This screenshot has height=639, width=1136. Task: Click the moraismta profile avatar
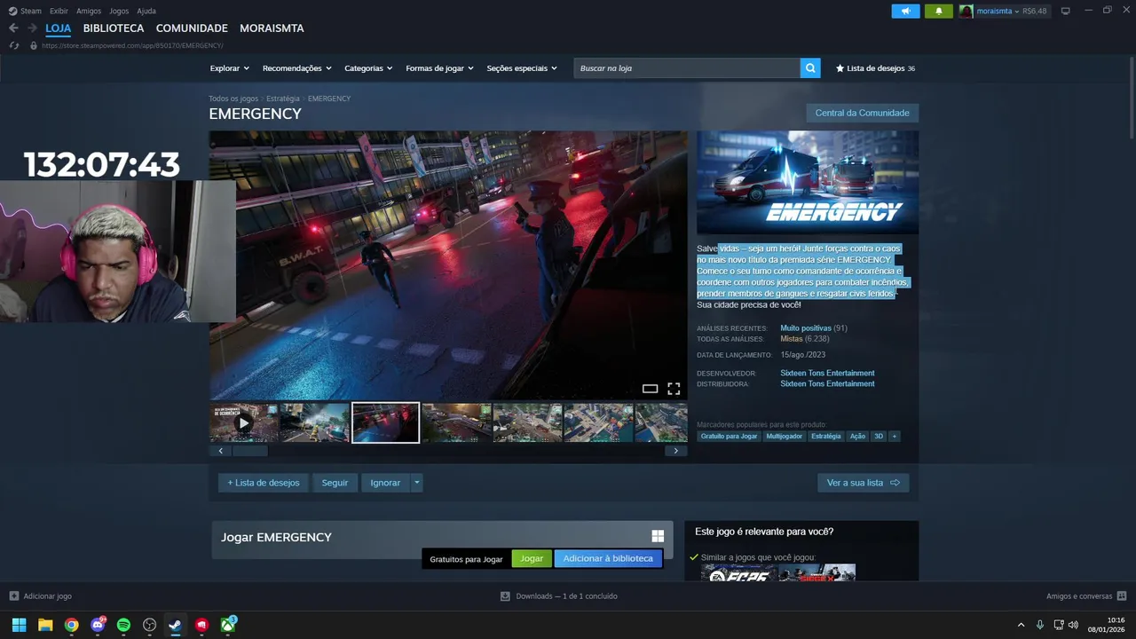966,11
